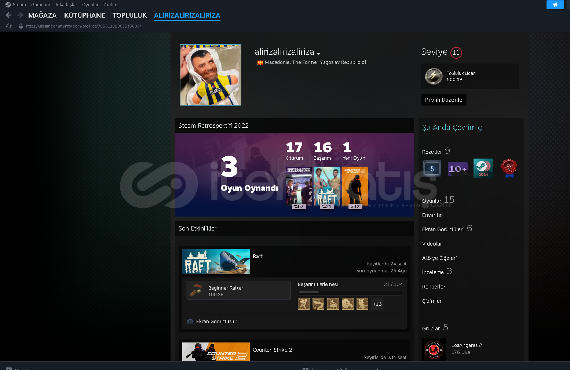
Task: Click the level 5 badge under Rozetler
Action: tap(432, 168)
